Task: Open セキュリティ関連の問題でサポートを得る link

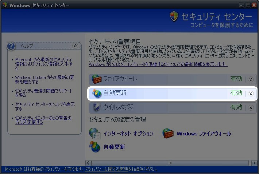Action: click(44, 93)
